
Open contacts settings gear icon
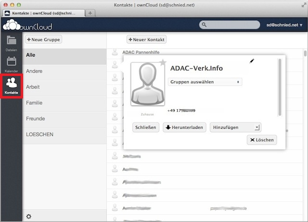click(x=29, y=216)
